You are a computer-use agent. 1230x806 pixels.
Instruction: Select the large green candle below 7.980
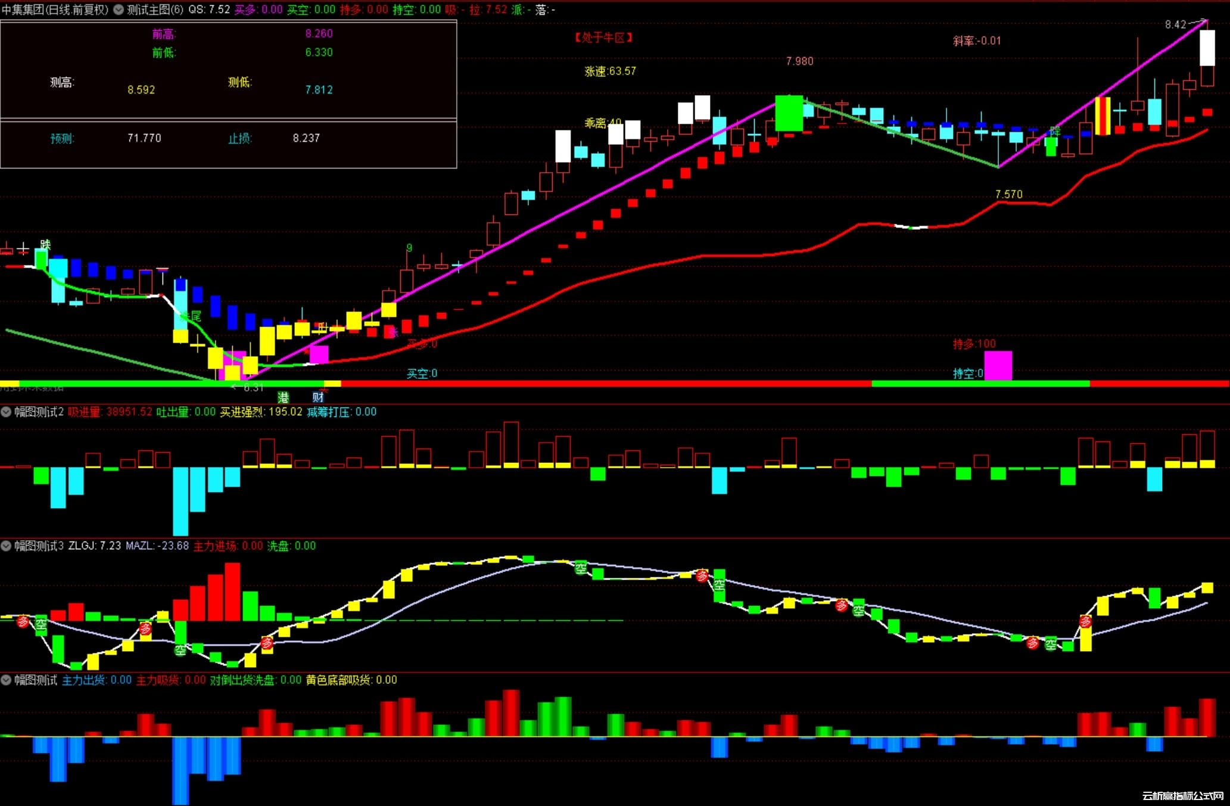(x=789, y=113)
